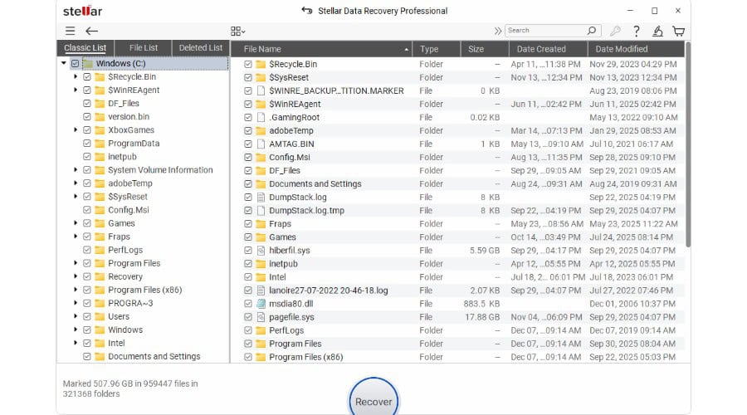Collapse the Windows (C:) root node
The height and width of the screenshot is (415, 747).
pos(64,63)
